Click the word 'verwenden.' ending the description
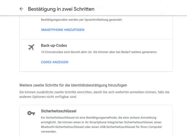This screenshot has width=187, height=137. pos(48,132)
